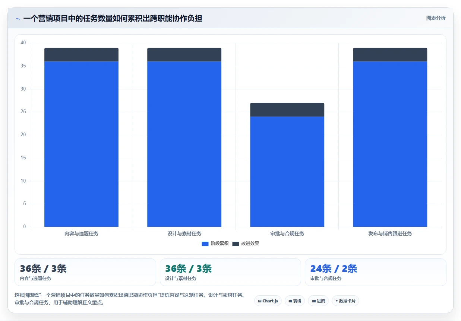Click the dark top segment of 设计与素材任务 bar
This screenshot has width=461, height=321.
pos(184,55)
